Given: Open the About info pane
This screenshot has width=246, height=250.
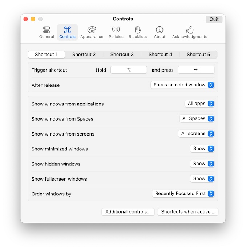Looking at the screenshot, I should coord(160,32).
